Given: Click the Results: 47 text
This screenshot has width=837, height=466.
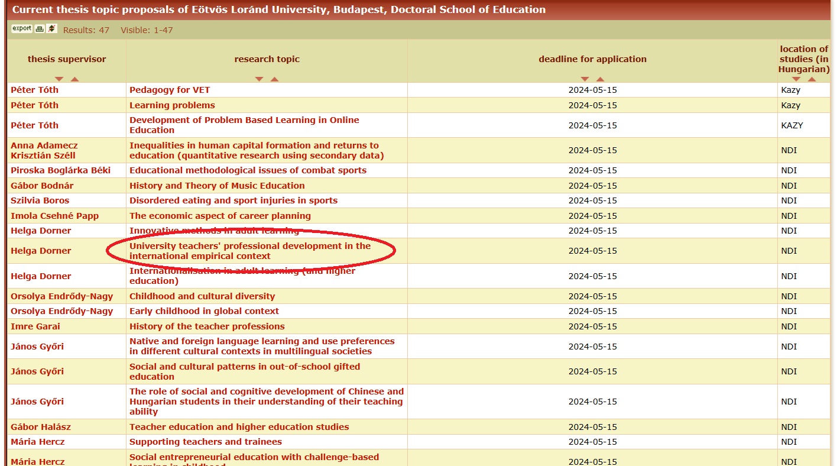Looking at the screenshot, I should (86, 30).
